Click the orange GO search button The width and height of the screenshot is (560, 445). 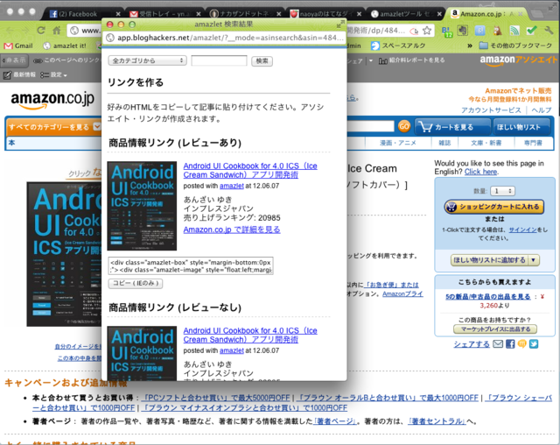404,126
